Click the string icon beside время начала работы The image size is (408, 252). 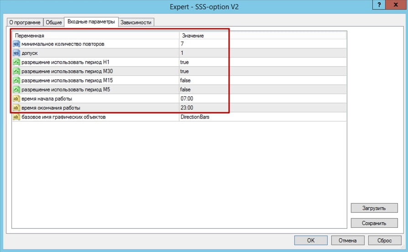[x=16, y=99]
